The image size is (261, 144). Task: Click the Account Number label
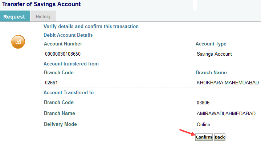click(63, 44)
